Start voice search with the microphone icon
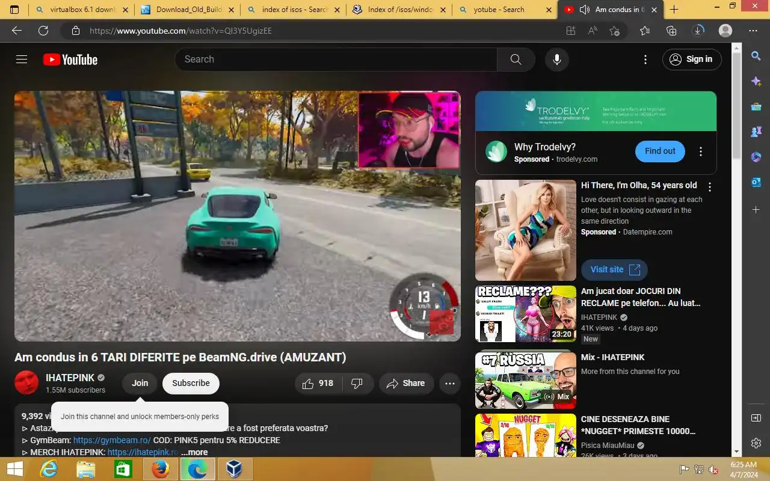 pos(557,60)
